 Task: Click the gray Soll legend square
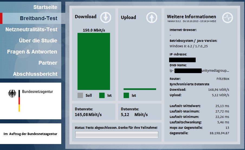click(80, 95)
